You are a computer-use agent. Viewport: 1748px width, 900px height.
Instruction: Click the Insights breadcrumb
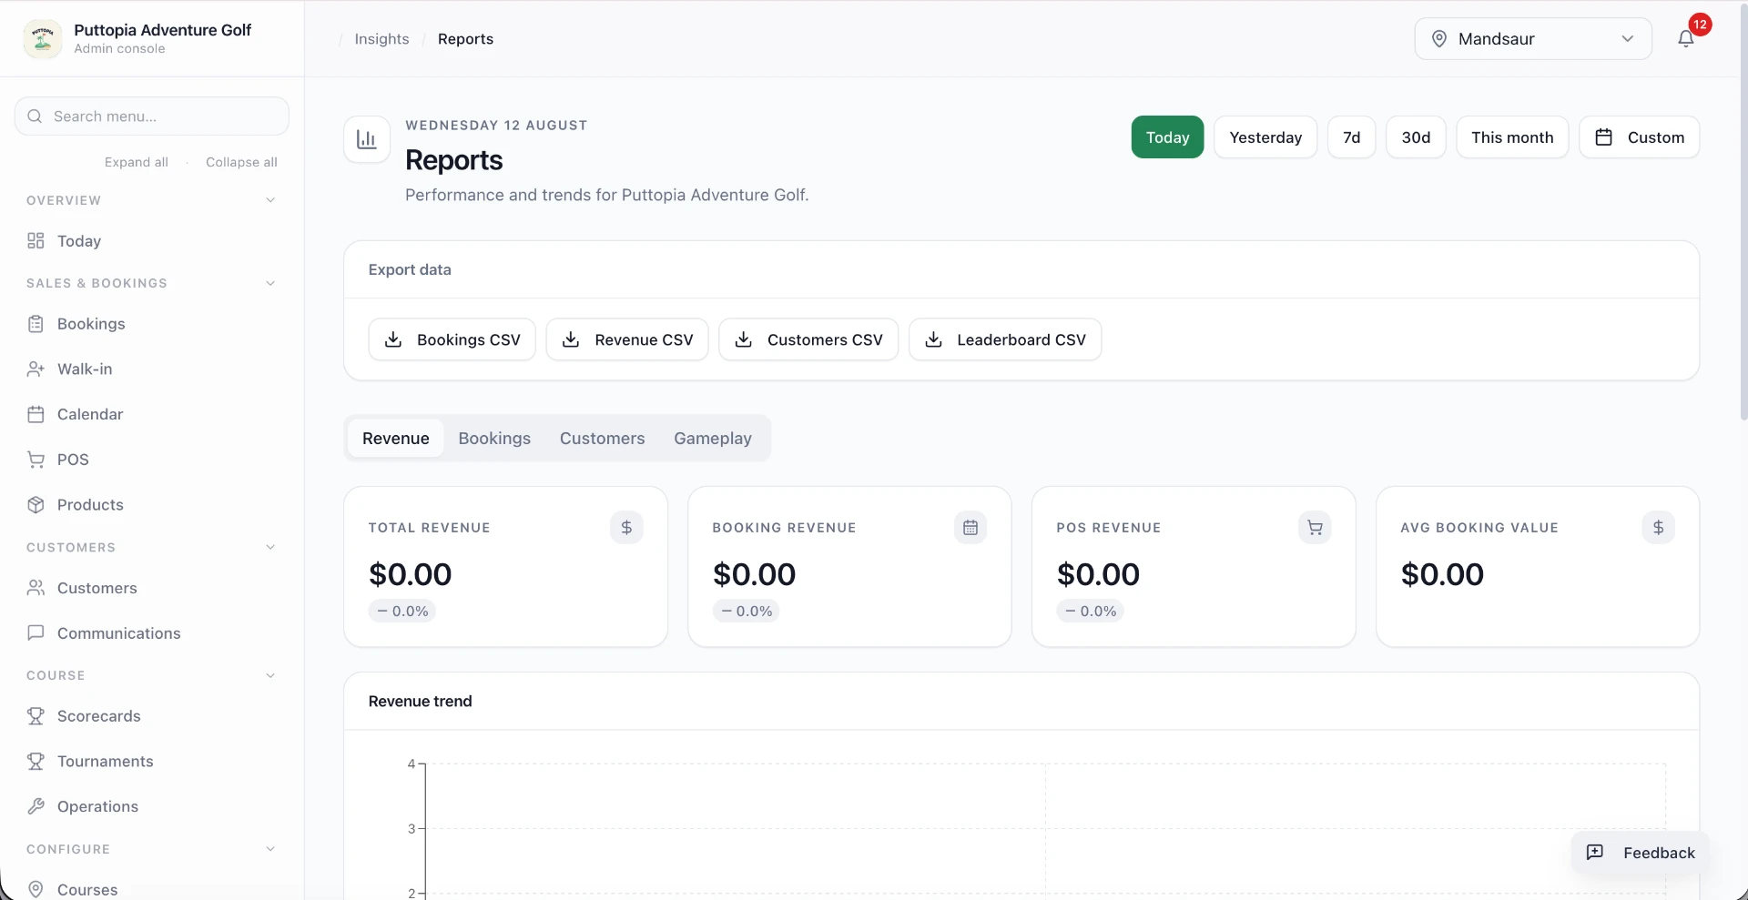[x=381, y=39]
